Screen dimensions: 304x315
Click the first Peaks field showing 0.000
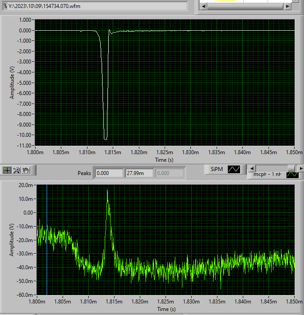coord(109,173)
